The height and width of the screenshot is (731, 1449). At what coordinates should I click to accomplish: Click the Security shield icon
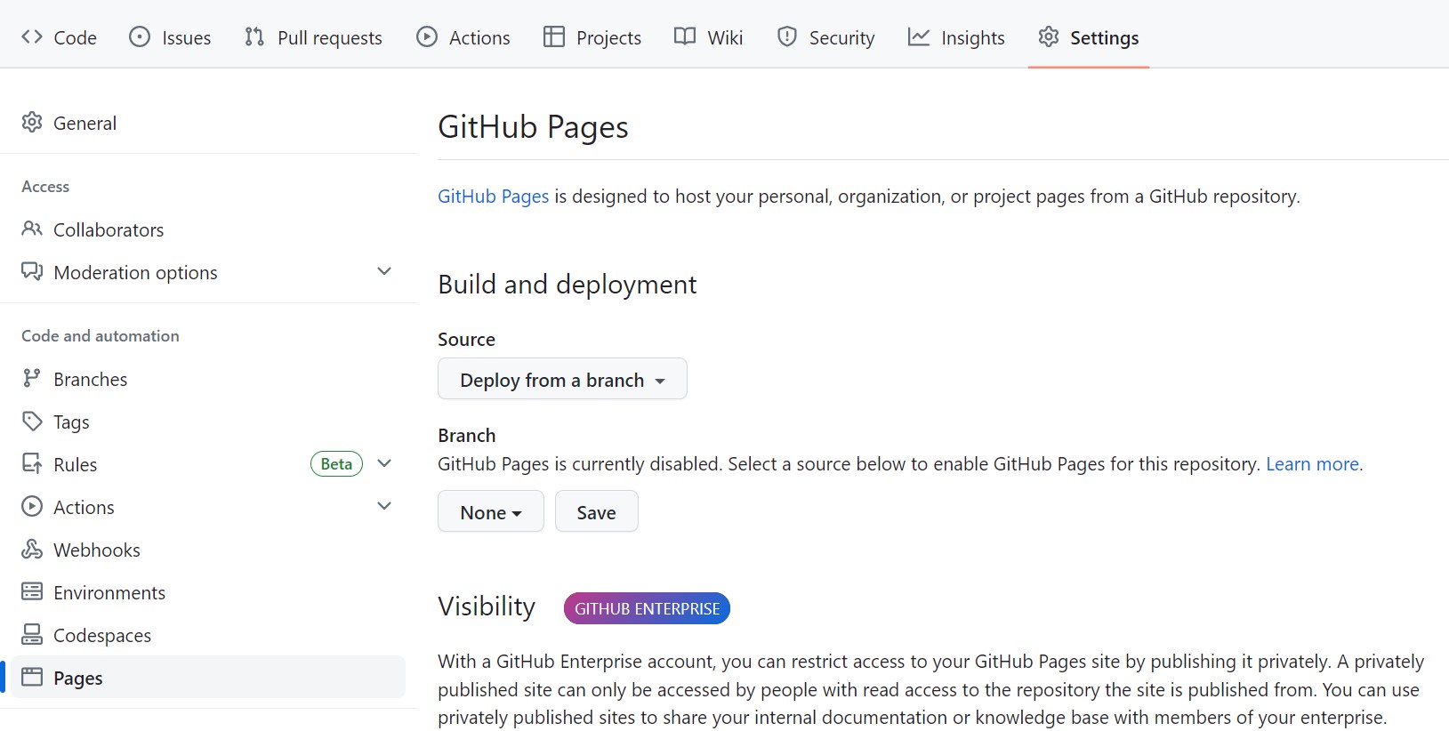787,37
